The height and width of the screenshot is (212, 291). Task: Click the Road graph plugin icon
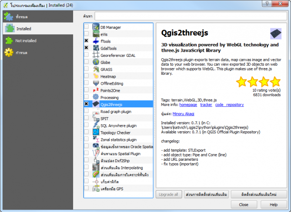(96, 111)
